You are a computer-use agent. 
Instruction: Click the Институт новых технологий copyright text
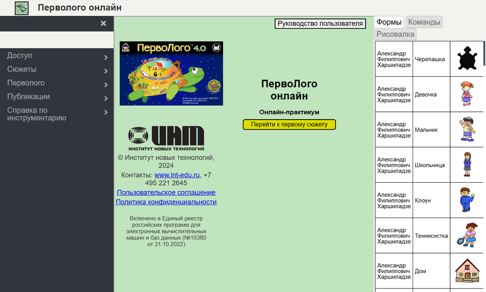coord(166,161)
